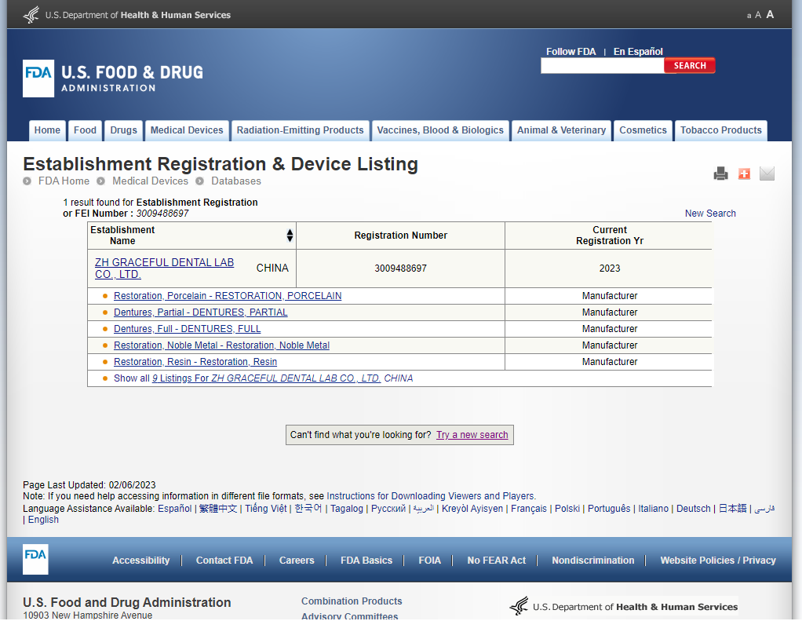This screenshot has height=621, width=802.
Task: Open the Tobacco Products tab
Action: click(720, 130)
